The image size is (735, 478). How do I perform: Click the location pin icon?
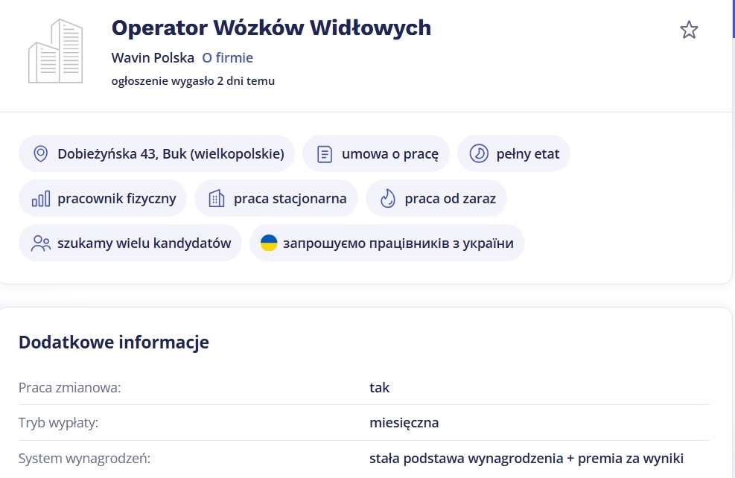pos(41,153)
